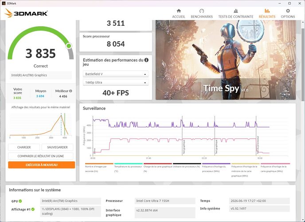Click the Info système version v5.92.1497
Image resolution: width=305 pixels, height=222 pixels.
tap(259, 208)
